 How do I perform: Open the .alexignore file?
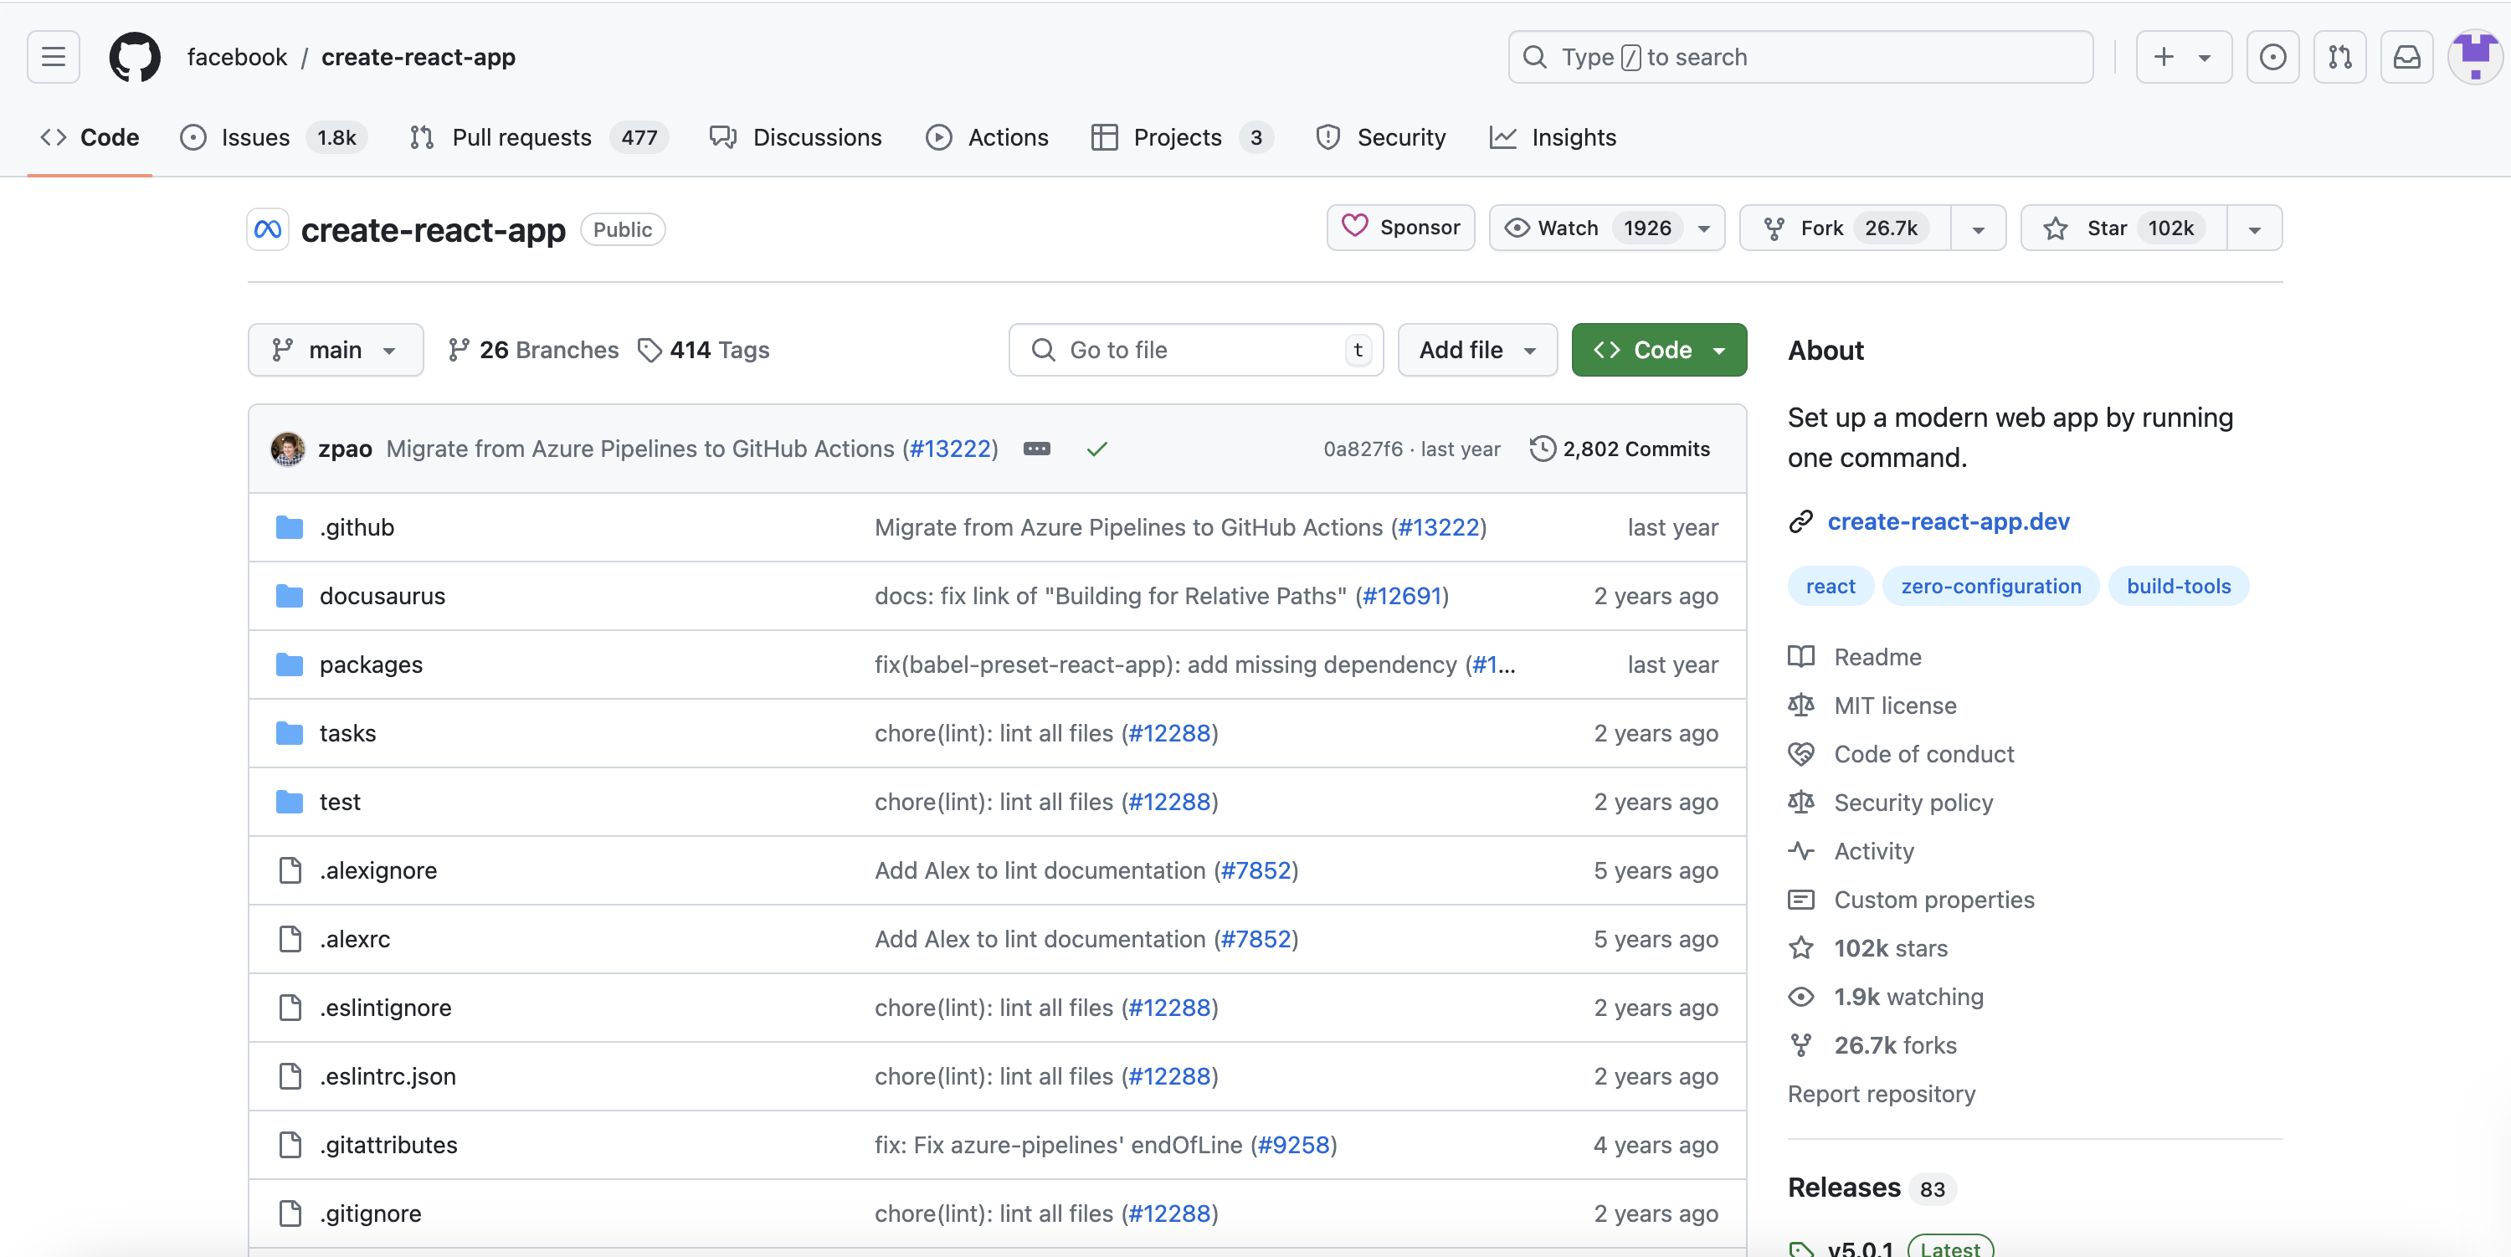pos(378,871)
